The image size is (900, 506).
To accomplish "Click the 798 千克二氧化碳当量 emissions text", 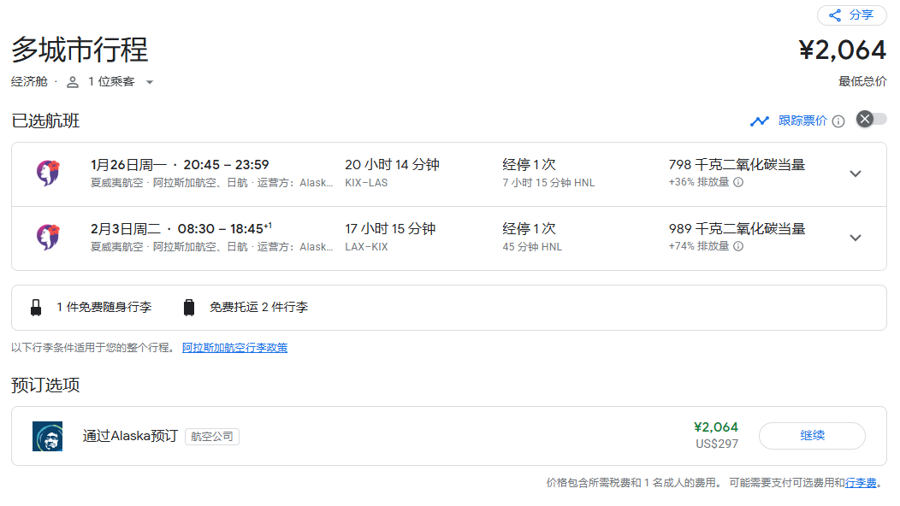I will coord(737,165).
